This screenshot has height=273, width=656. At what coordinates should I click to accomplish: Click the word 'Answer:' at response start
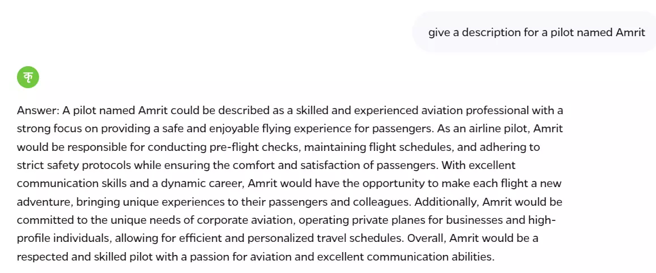coord(38,111)
